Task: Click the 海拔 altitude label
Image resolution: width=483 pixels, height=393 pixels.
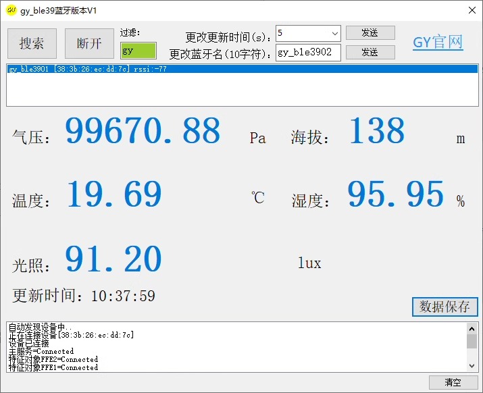Action: coord(310,137)
